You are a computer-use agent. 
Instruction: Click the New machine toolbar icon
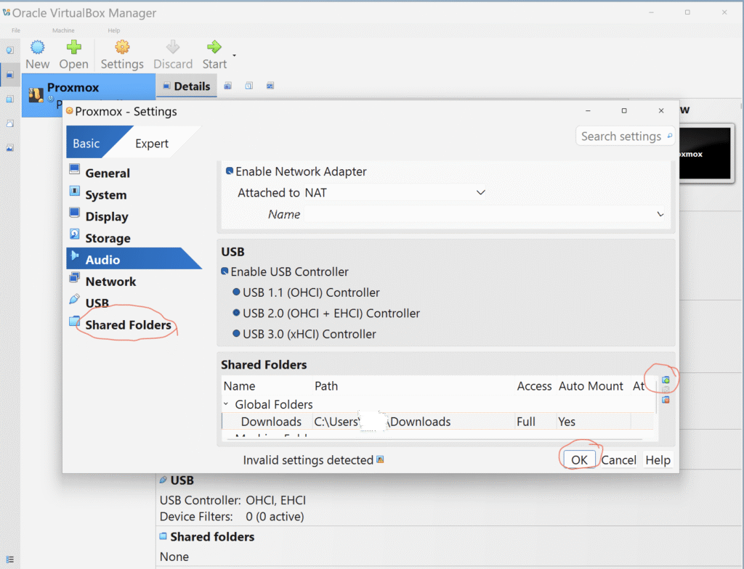38,48
